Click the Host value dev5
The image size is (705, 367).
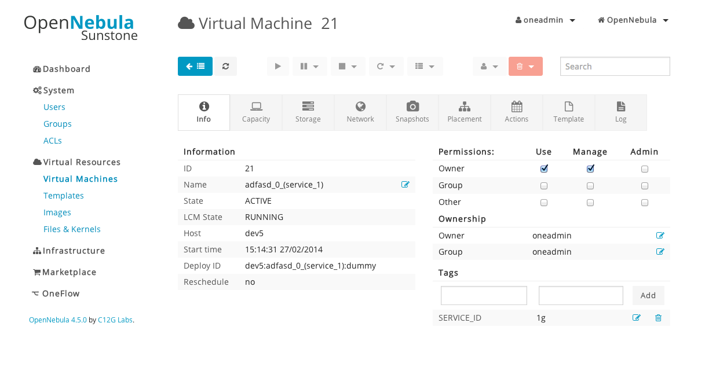(x=254, y=233)
